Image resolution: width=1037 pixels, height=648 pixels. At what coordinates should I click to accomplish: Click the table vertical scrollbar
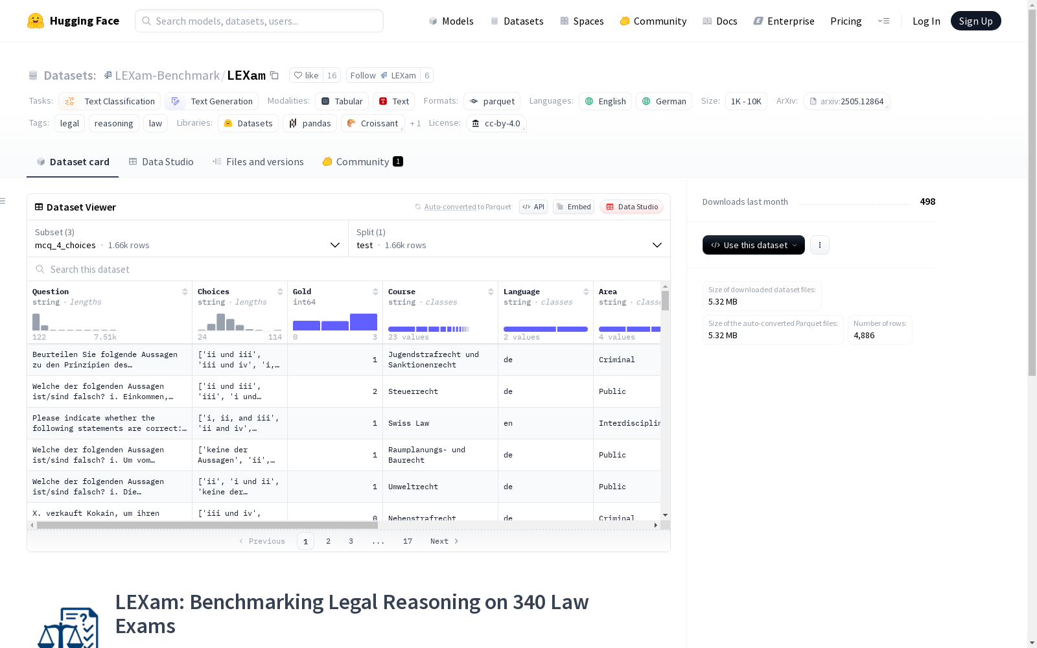point(665,301)
